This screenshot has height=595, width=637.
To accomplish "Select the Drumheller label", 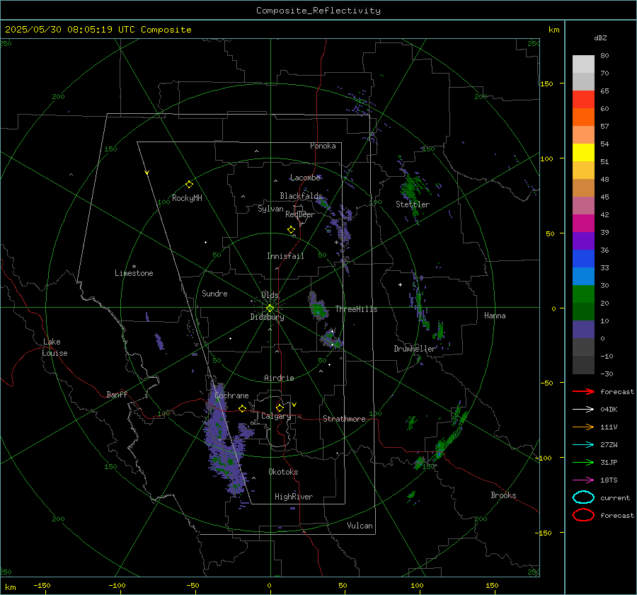I will click(x=414, y=349).
